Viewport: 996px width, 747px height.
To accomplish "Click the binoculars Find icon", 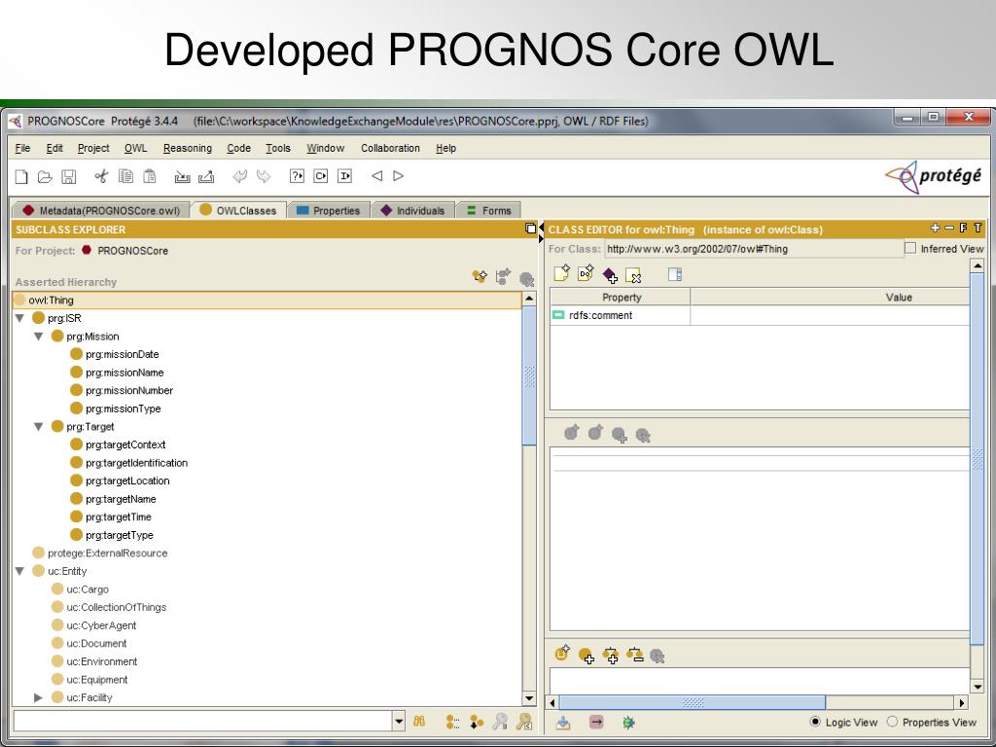I will coord(419,722).
